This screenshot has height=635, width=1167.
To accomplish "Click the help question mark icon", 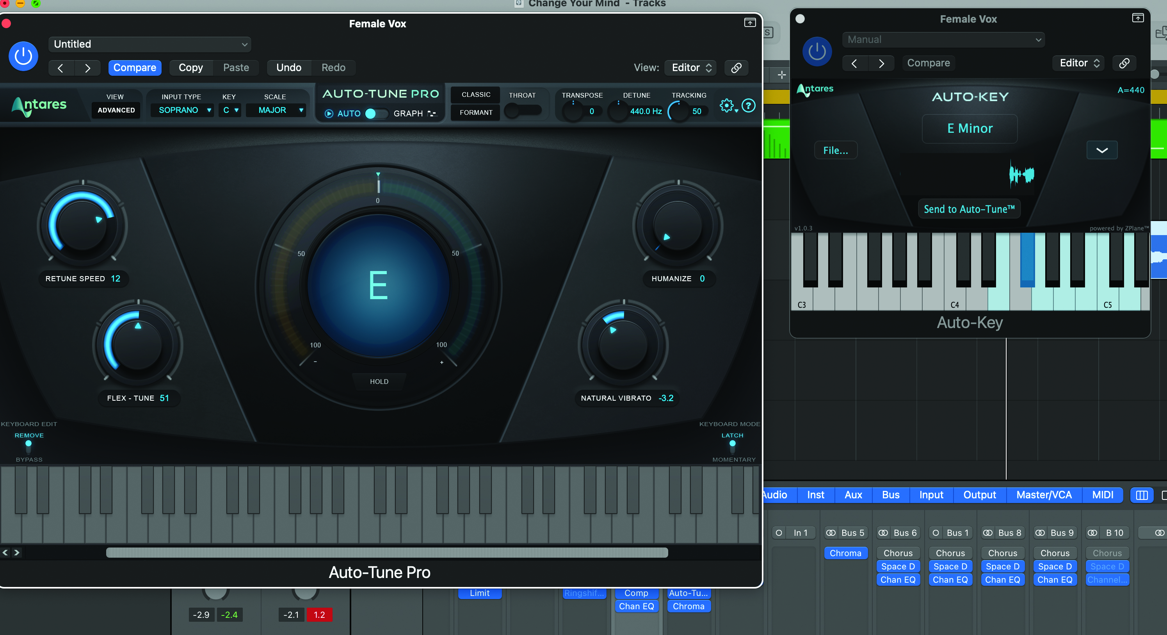I will [x=749, y=105].
